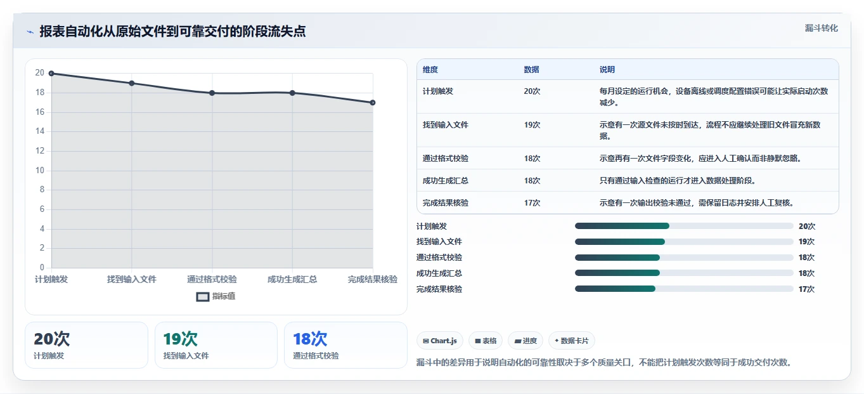Click description starting 每月设定的运行机会
Viewport: 864px width, 394px height.
[714, 96]
